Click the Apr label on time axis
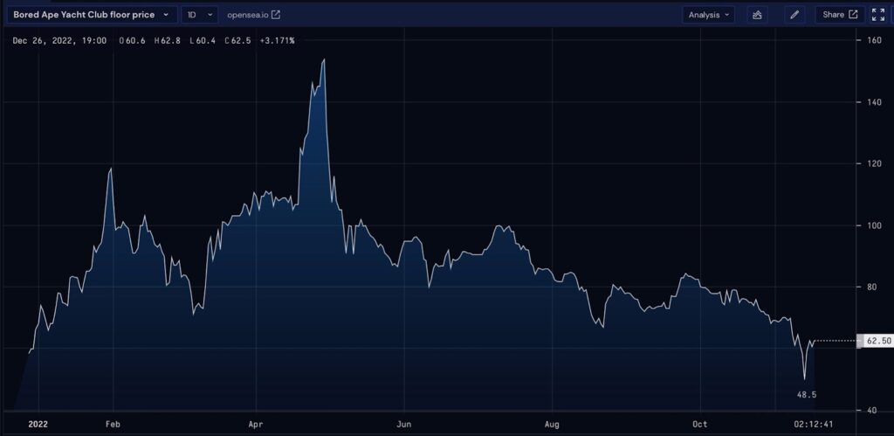The height and width of the screenshot is (436, 894). 256,424
